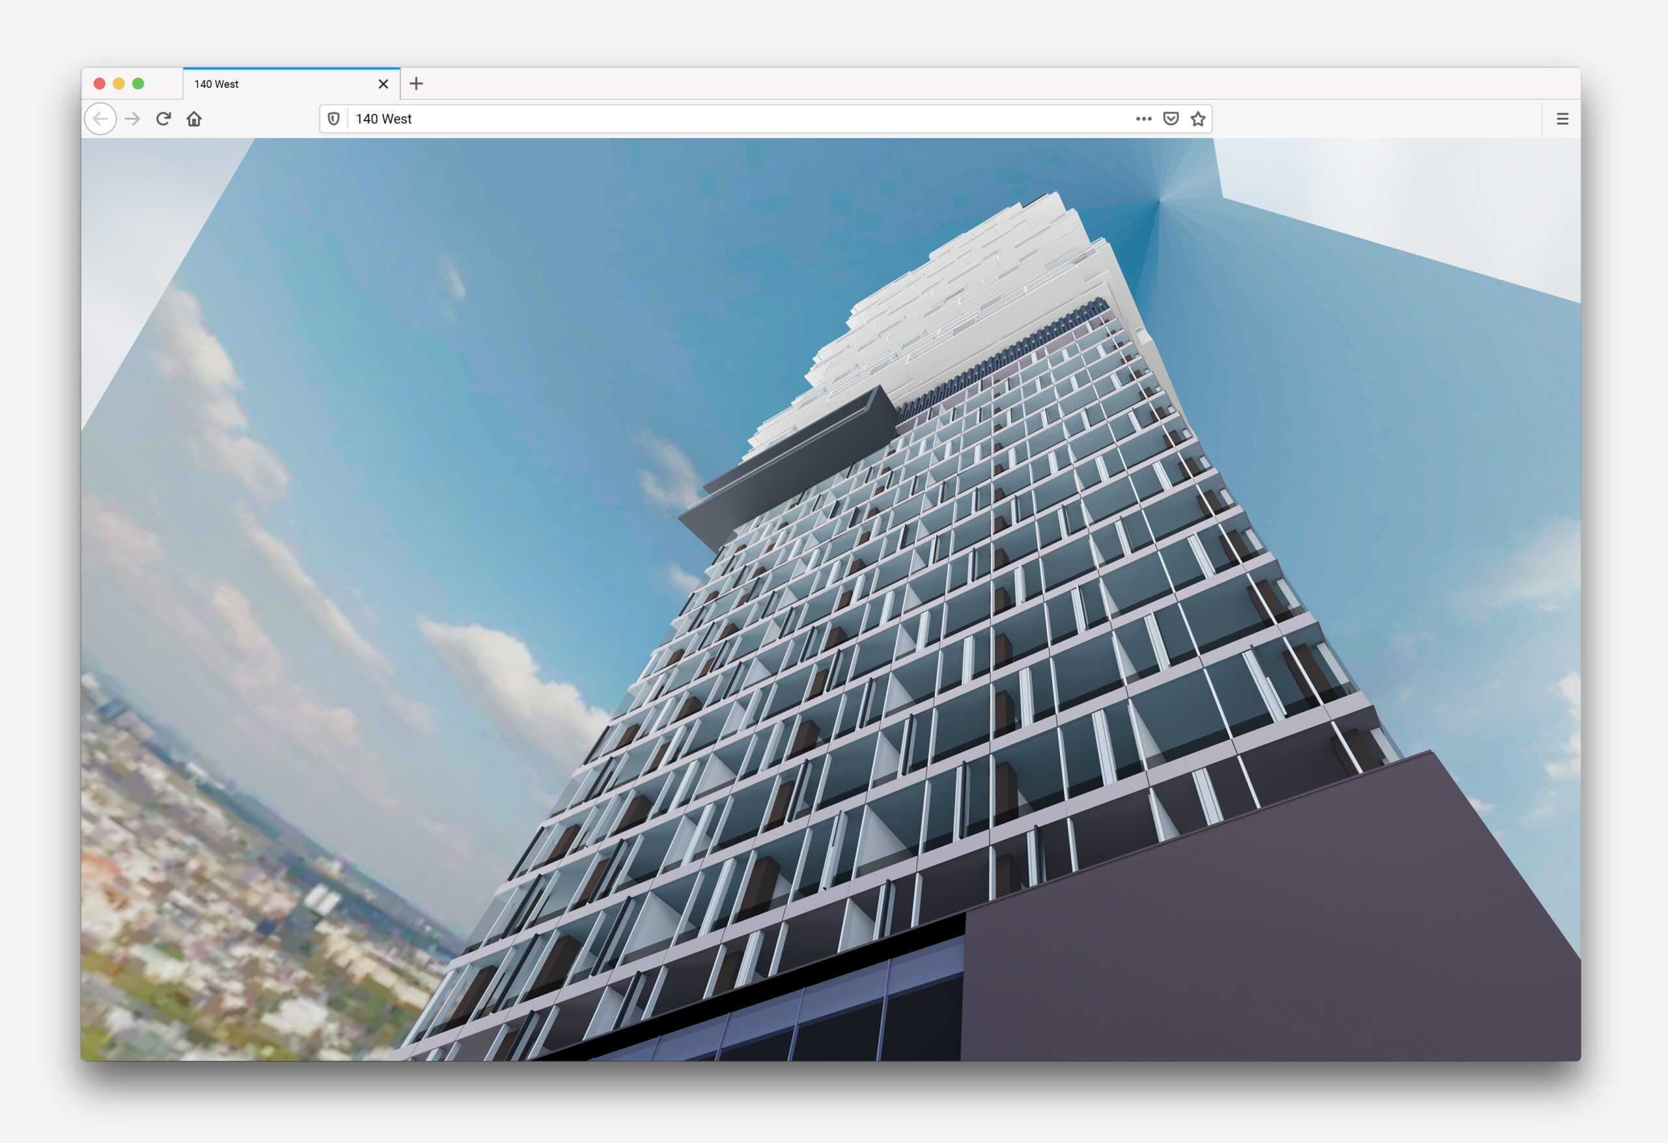Open the page actions three-dot menu
Viewport: 1668px width, 1143px height.
(x=1143, y=119)
